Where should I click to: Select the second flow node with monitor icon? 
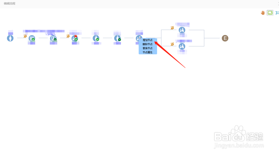32,38
